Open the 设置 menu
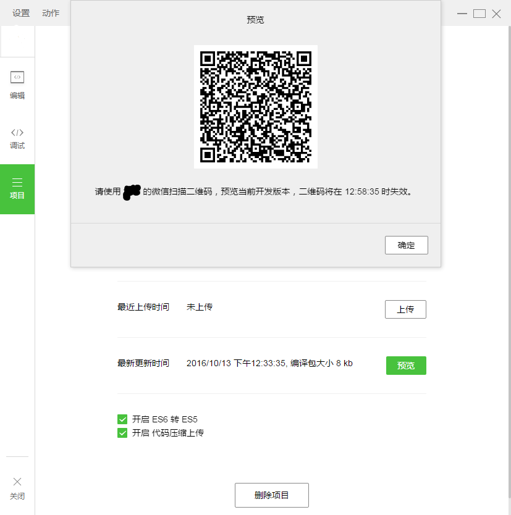The image size is (511, 515). [x=21, y=13]
